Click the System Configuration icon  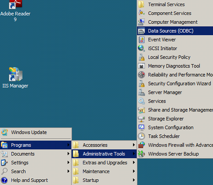click(x=141, y=127)
